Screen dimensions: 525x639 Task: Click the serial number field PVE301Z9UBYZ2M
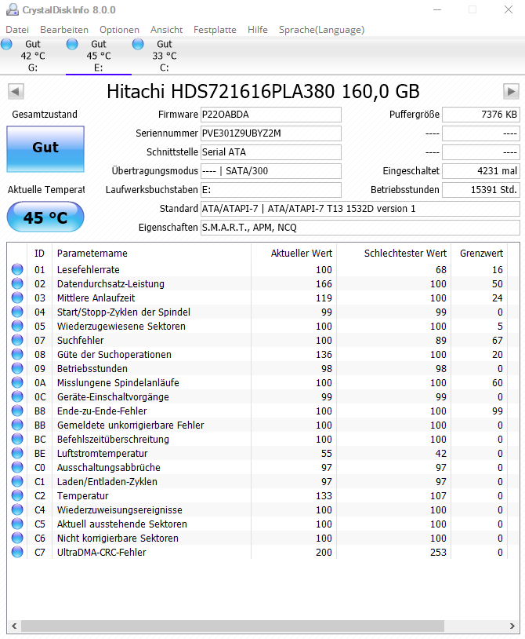tap(271, 133)
